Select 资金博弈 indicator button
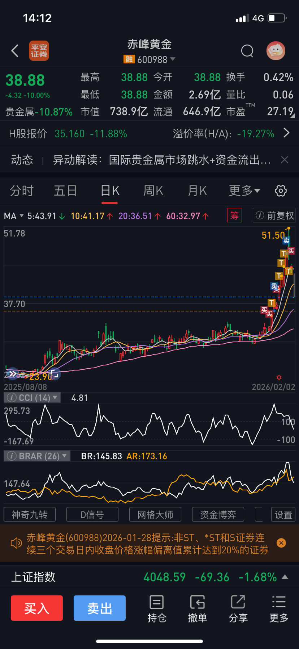Image resolution: width=299 pixels, height=649 pixels. click(x=218, y=514)
